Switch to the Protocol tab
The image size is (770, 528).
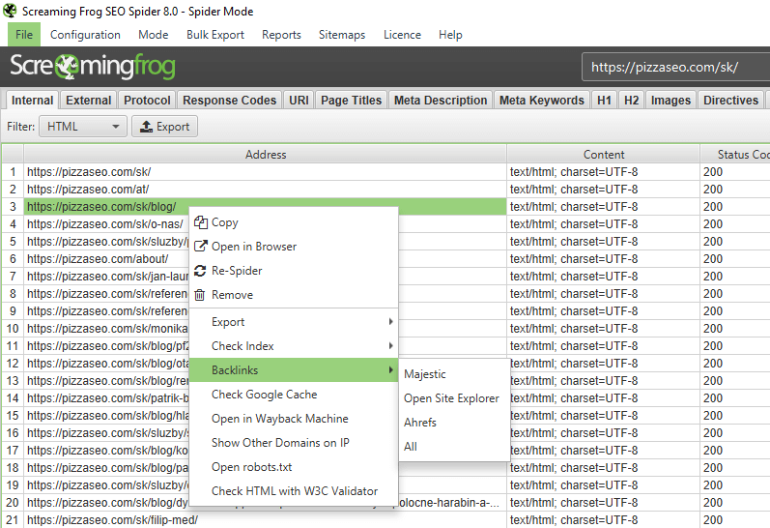click(x=147, y=101)
